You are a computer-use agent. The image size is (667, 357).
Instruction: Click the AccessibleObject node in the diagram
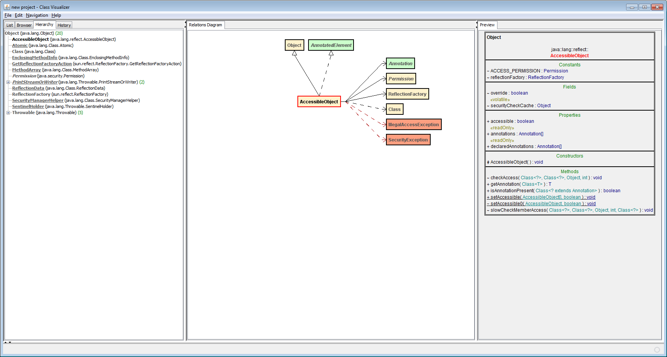click(x=319, y=101)
